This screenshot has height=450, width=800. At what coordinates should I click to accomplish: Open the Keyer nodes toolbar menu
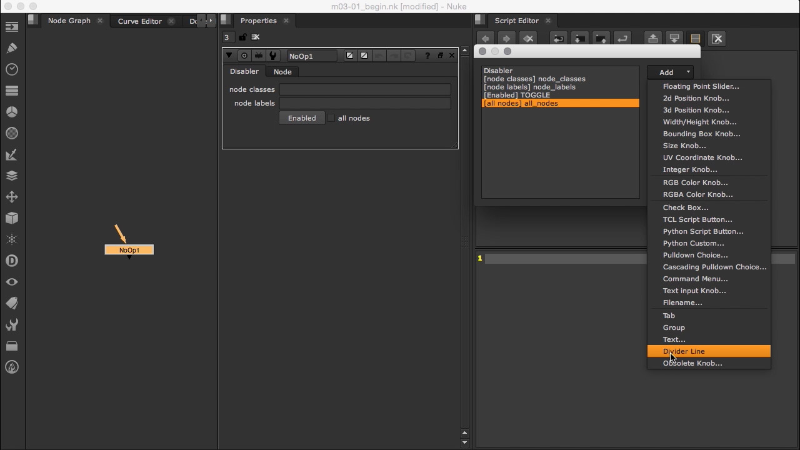coord(12,154)
